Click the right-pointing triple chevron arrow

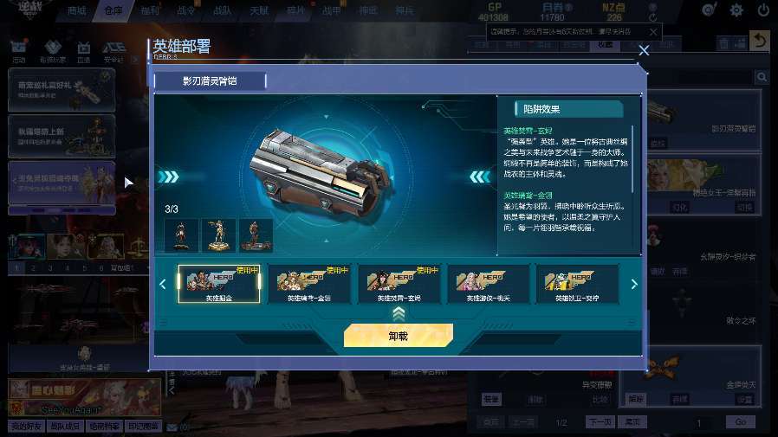tap(169, 177)
